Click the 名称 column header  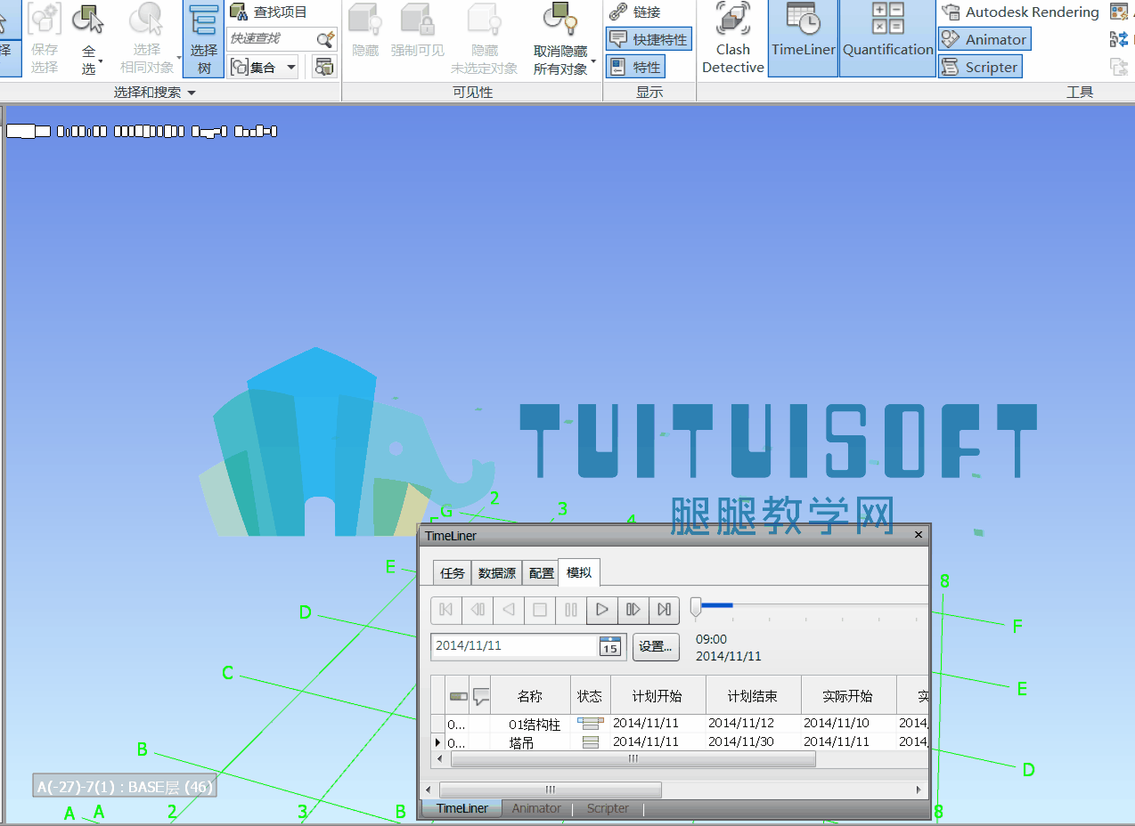click(530, 696)
